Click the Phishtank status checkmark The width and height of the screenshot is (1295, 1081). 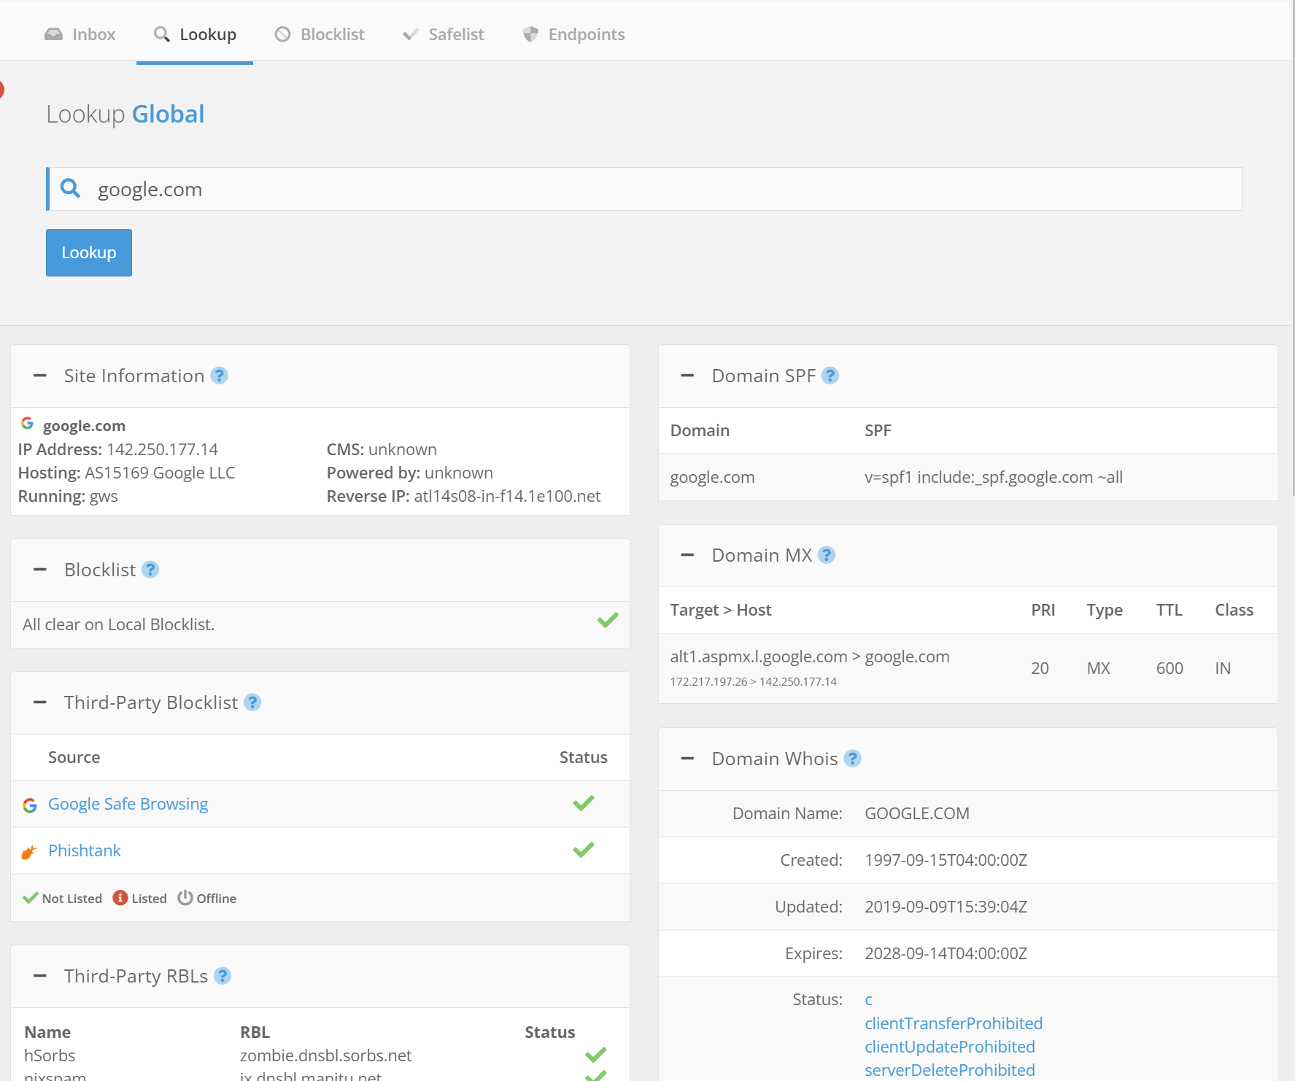tap(584, 850)
